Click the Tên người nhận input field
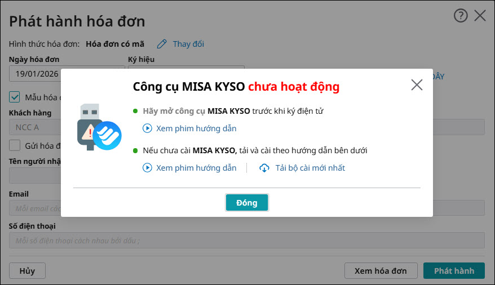 pos(35,176)
